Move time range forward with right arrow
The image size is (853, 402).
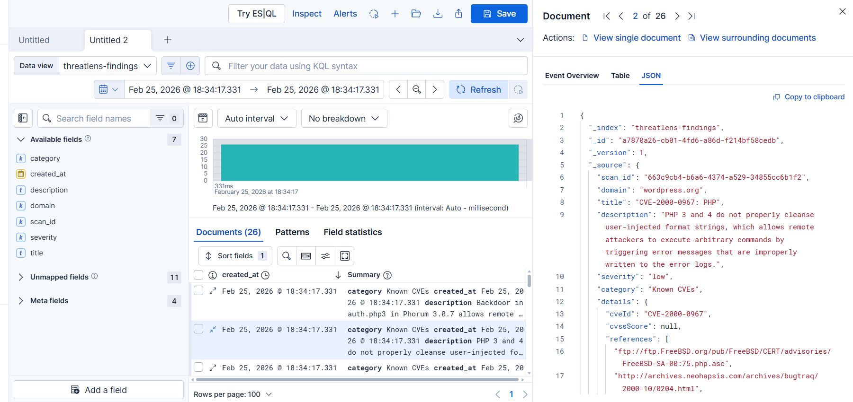435,89
